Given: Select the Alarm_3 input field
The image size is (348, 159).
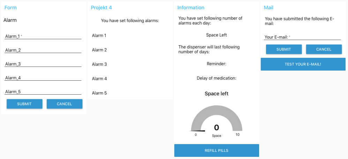Looking at the screenshot, I should pyautogui.click(x=43, y=64).
